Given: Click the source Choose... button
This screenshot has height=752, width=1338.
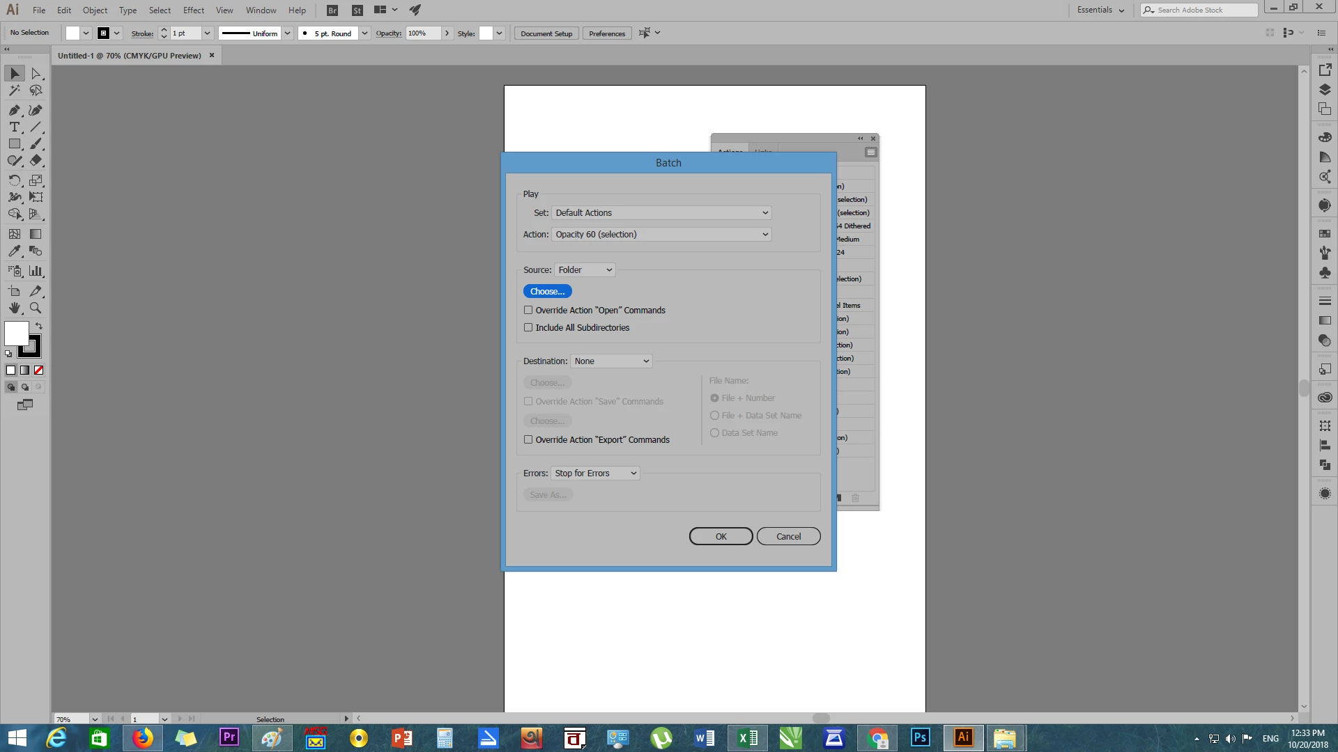Looking at the screenshot, I should (547, 292).
